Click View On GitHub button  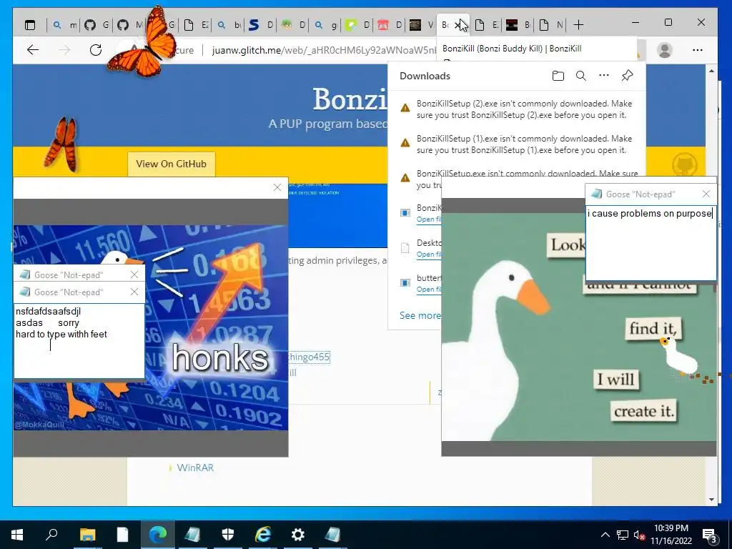[172, 164]
